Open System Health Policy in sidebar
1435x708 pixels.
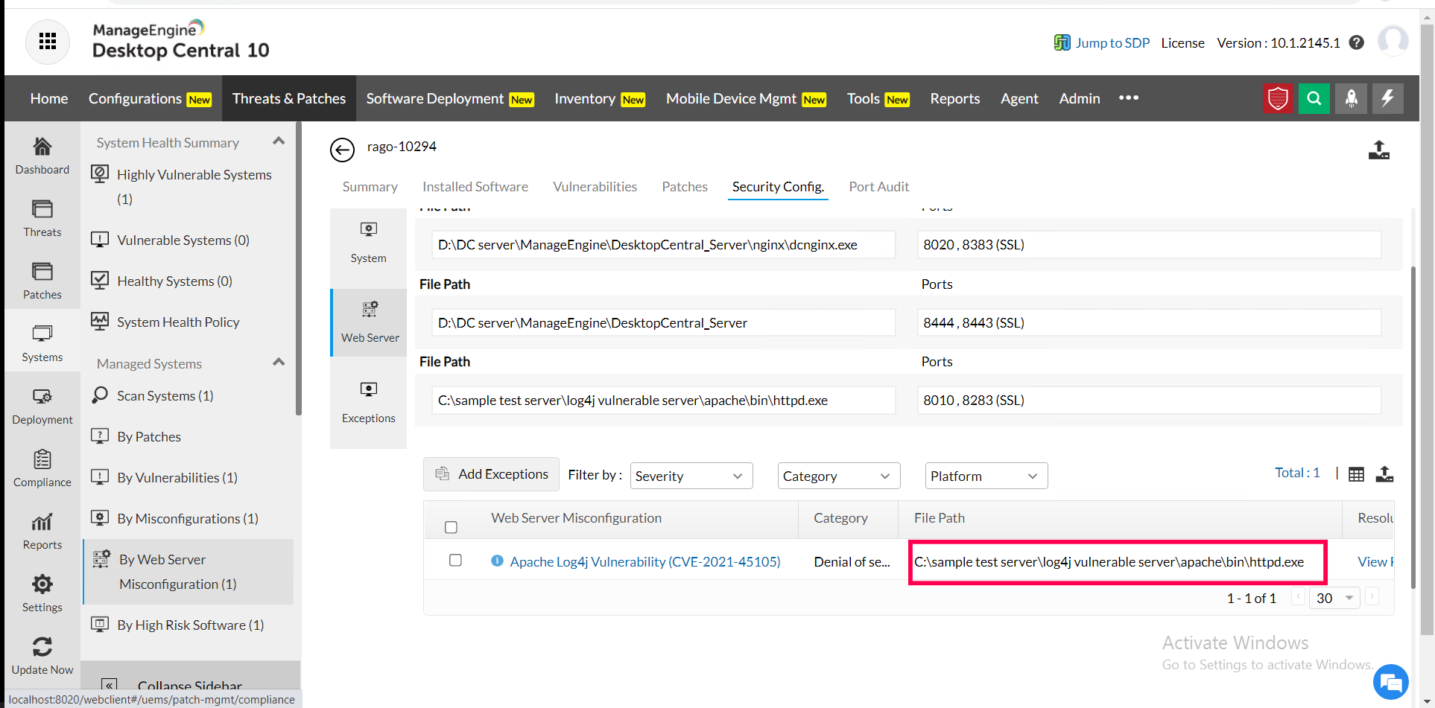point(178,322)
